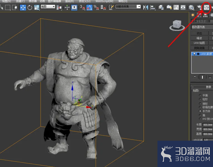The height and width of the screenshot is (167, 213).
Task: Toggle the Show End Result icon
Action: (202, 77)
